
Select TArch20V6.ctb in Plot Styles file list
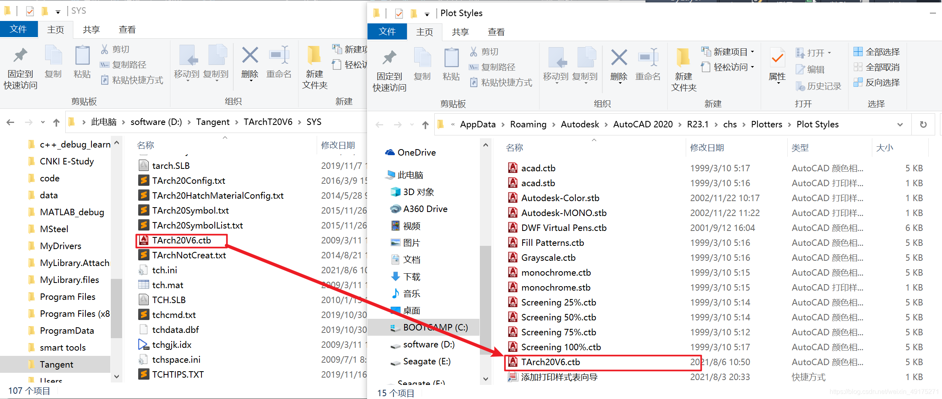(x=550, y=362)
